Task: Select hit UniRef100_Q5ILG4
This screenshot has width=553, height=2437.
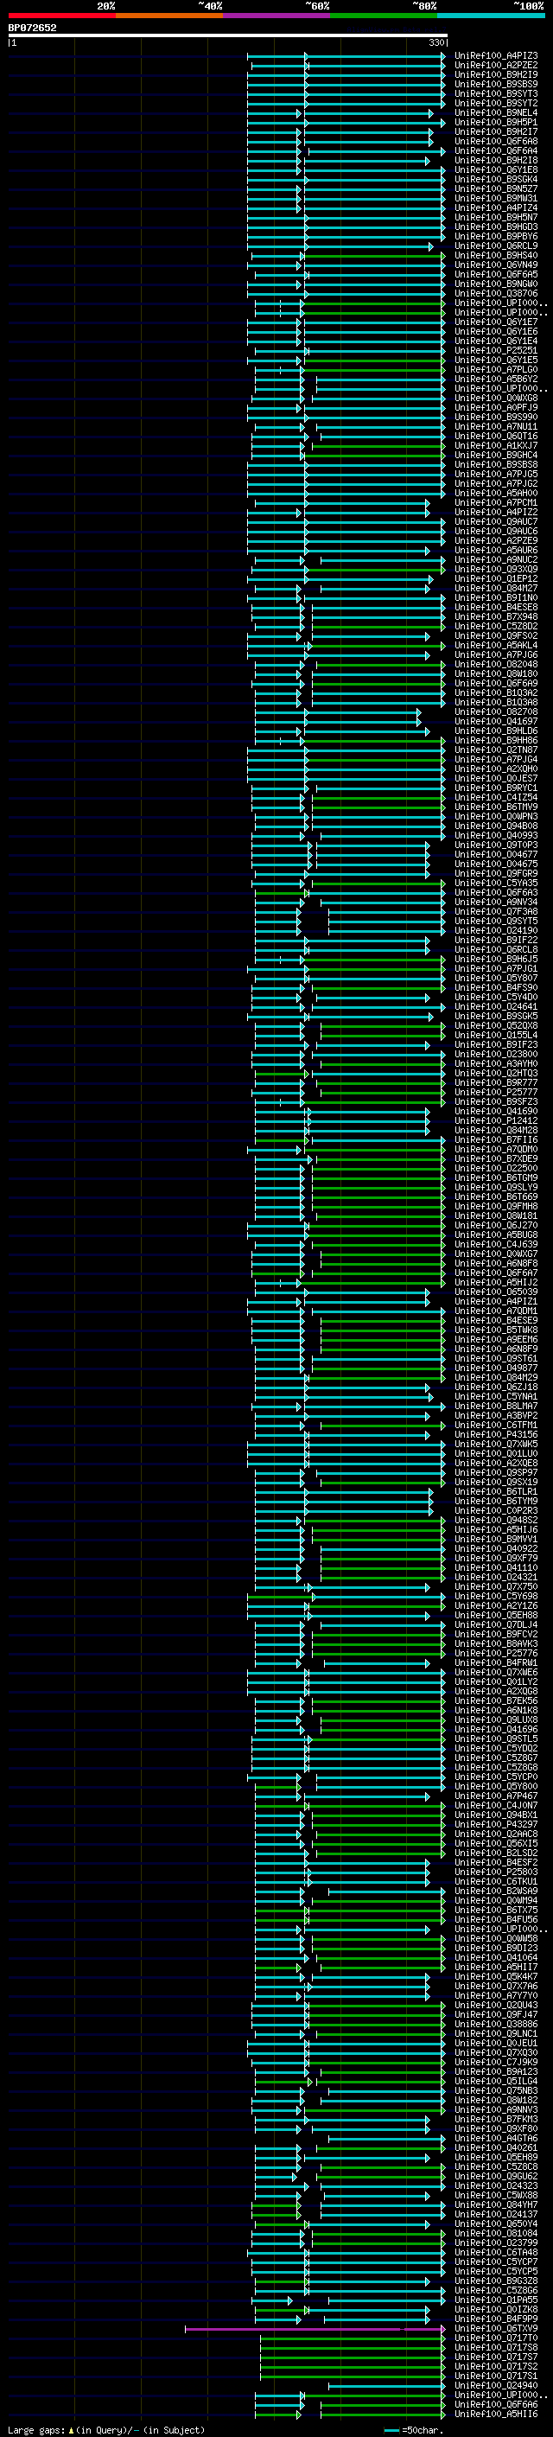Action: pos(496,2082)
